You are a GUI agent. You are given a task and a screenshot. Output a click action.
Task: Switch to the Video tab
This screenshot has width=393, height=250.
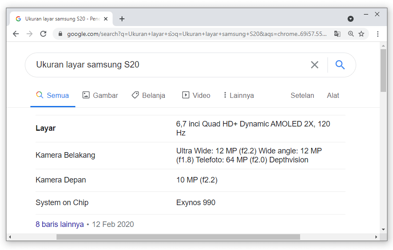click(x=196, y=95)
